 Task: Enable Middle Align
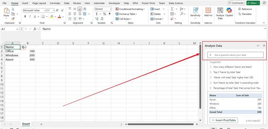click(75, 9)
